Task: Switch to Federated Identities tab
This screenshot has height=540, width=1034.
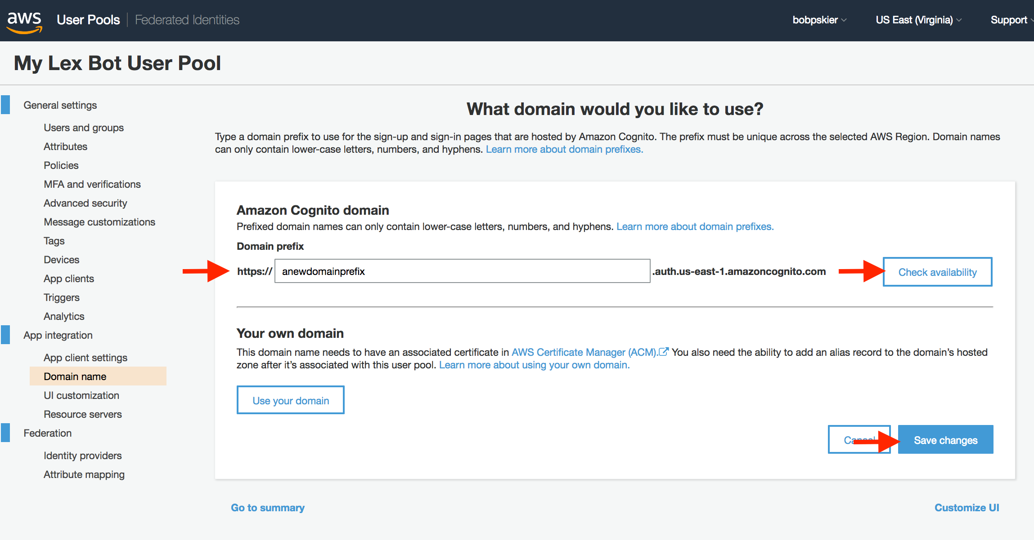Action: point(187,20)
